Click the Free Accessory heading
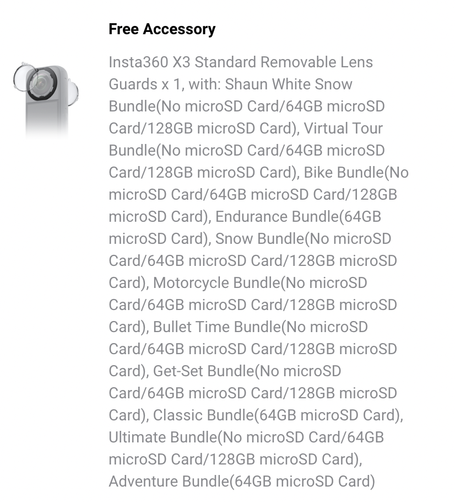The width and height of the screenshot is (455, 502). [162, 29]
